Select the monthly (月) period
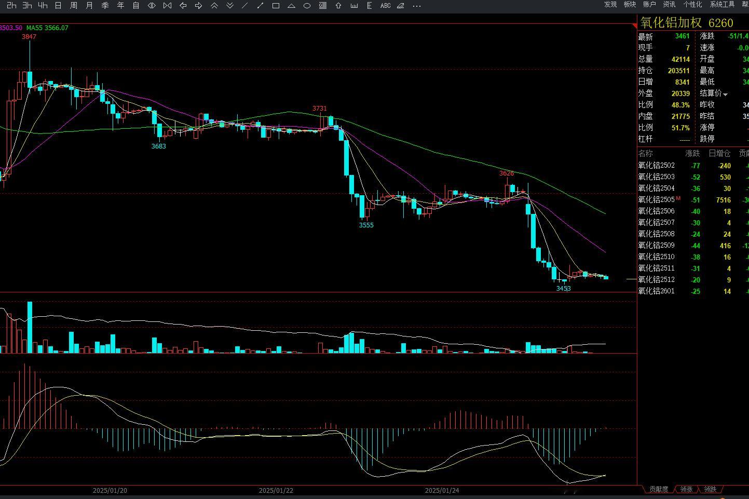Screen dimensions: 749x499 point(89,6)
